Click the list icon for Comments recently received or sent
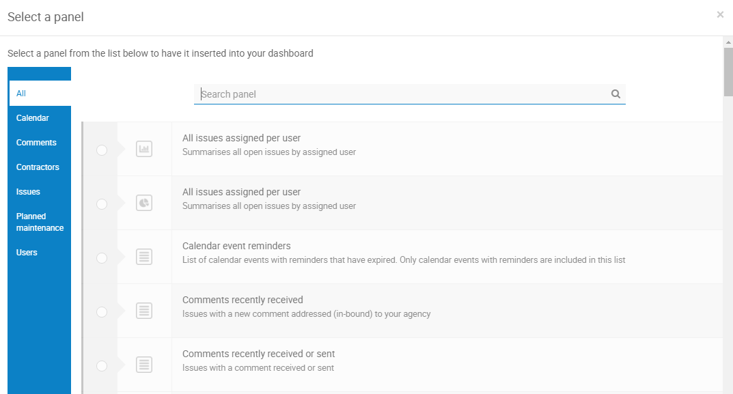 click(144, 365)
